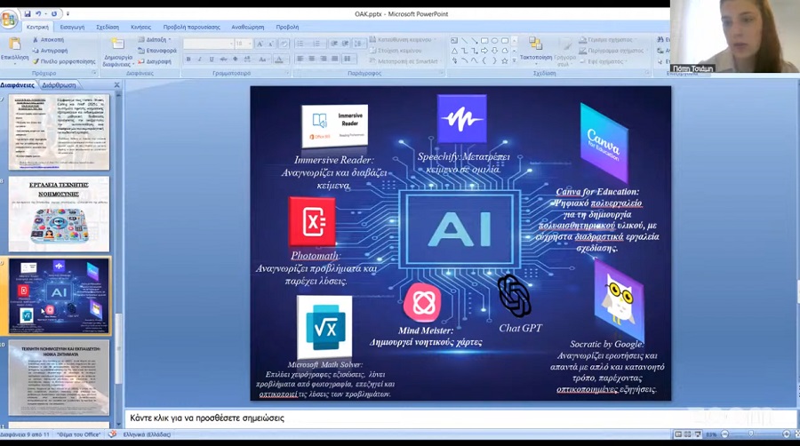Click the Επικόλληση paste clipboard icon
This screenshot has height=446, width=800.
[x=15, y=44]
